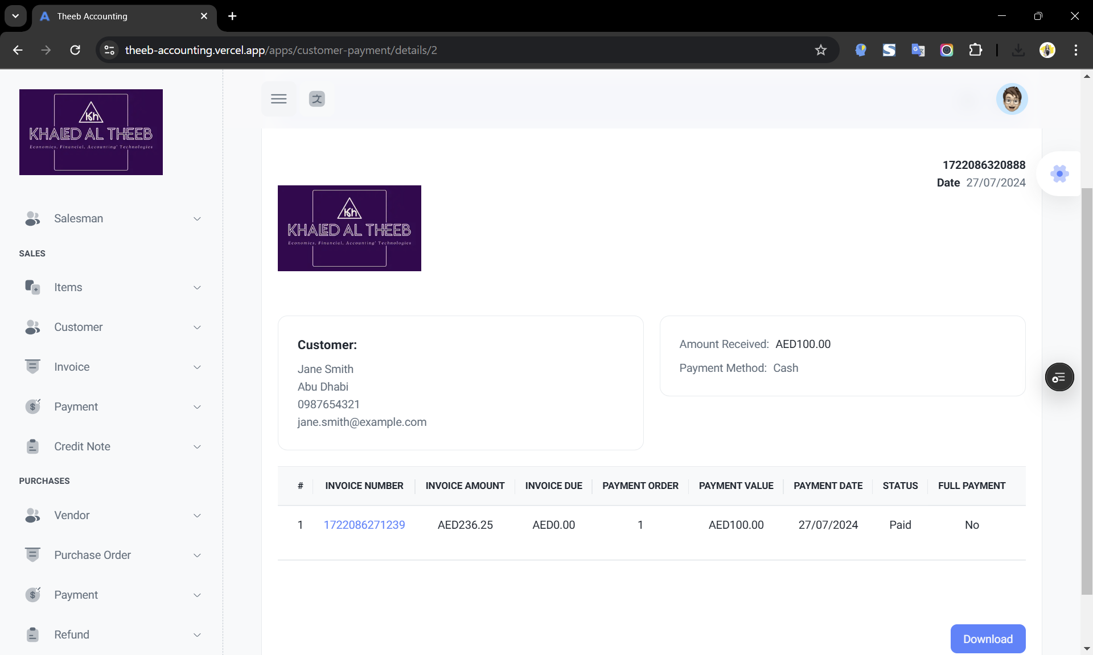Download the payment receipt
The width and height of the screenshot is (1093, 655).
988,639
